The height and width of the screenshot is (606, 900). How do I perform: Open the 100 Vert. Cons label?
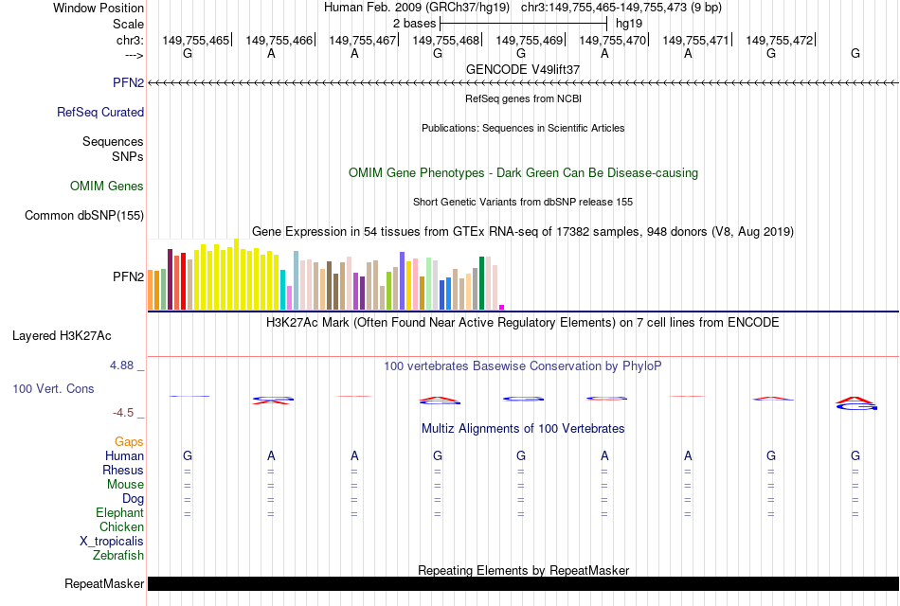(53, 388)
